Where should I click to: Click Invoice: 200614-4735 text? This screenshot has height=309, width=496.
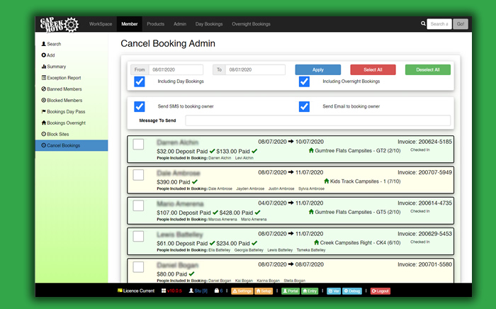coord(425,203)
